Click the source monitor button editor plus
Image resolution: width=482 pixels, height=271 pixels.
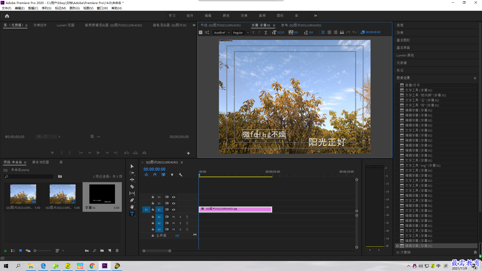(x=188, y=153)
